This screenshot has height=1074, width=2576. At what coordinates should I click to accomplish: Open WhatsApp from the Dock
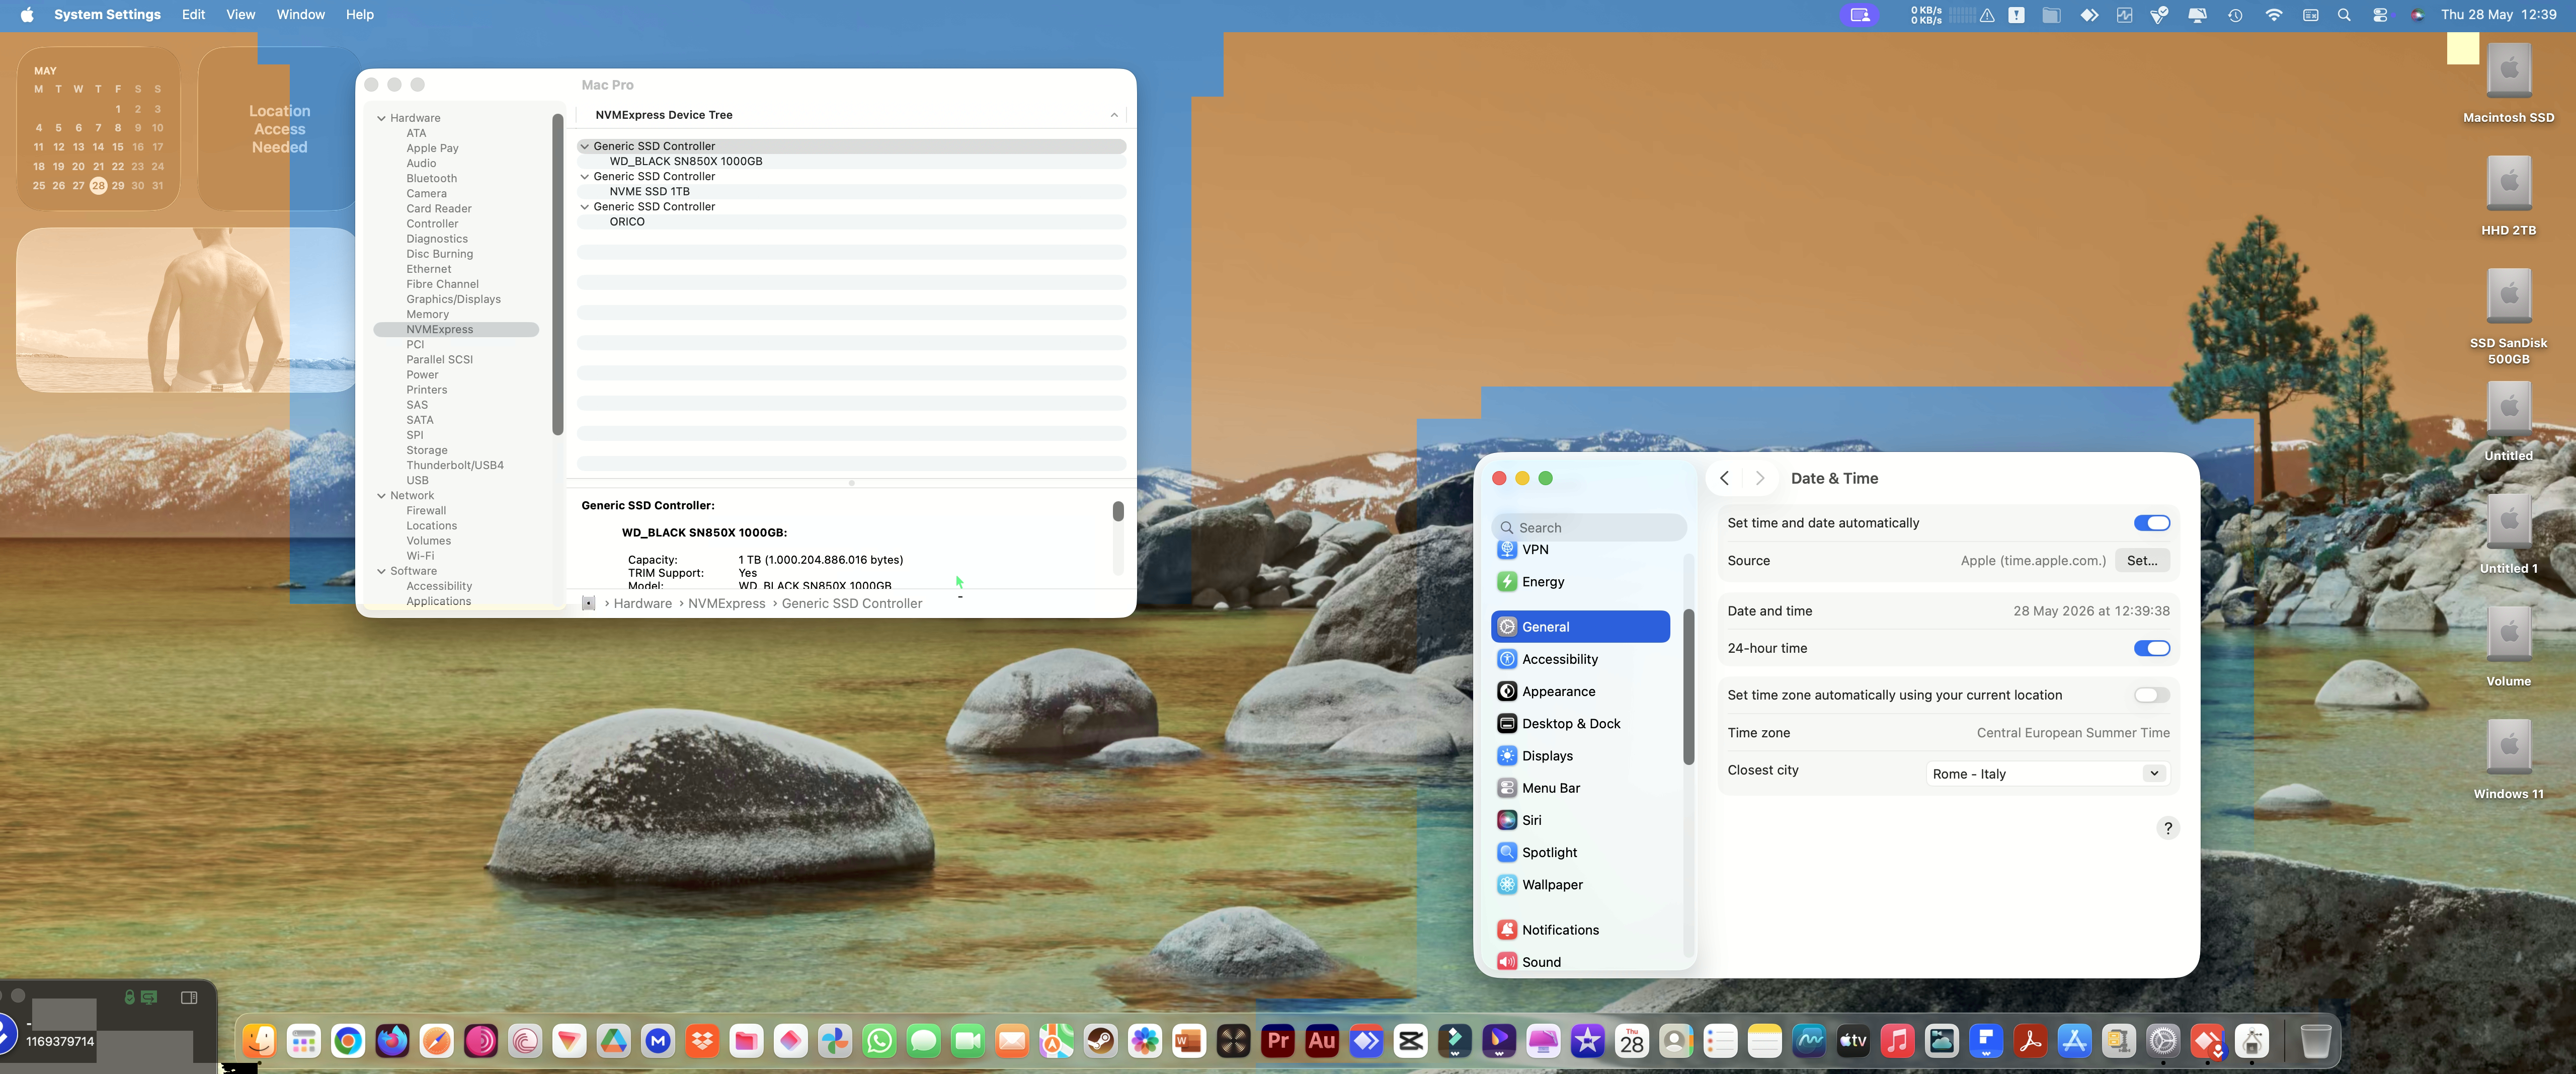879,1042
